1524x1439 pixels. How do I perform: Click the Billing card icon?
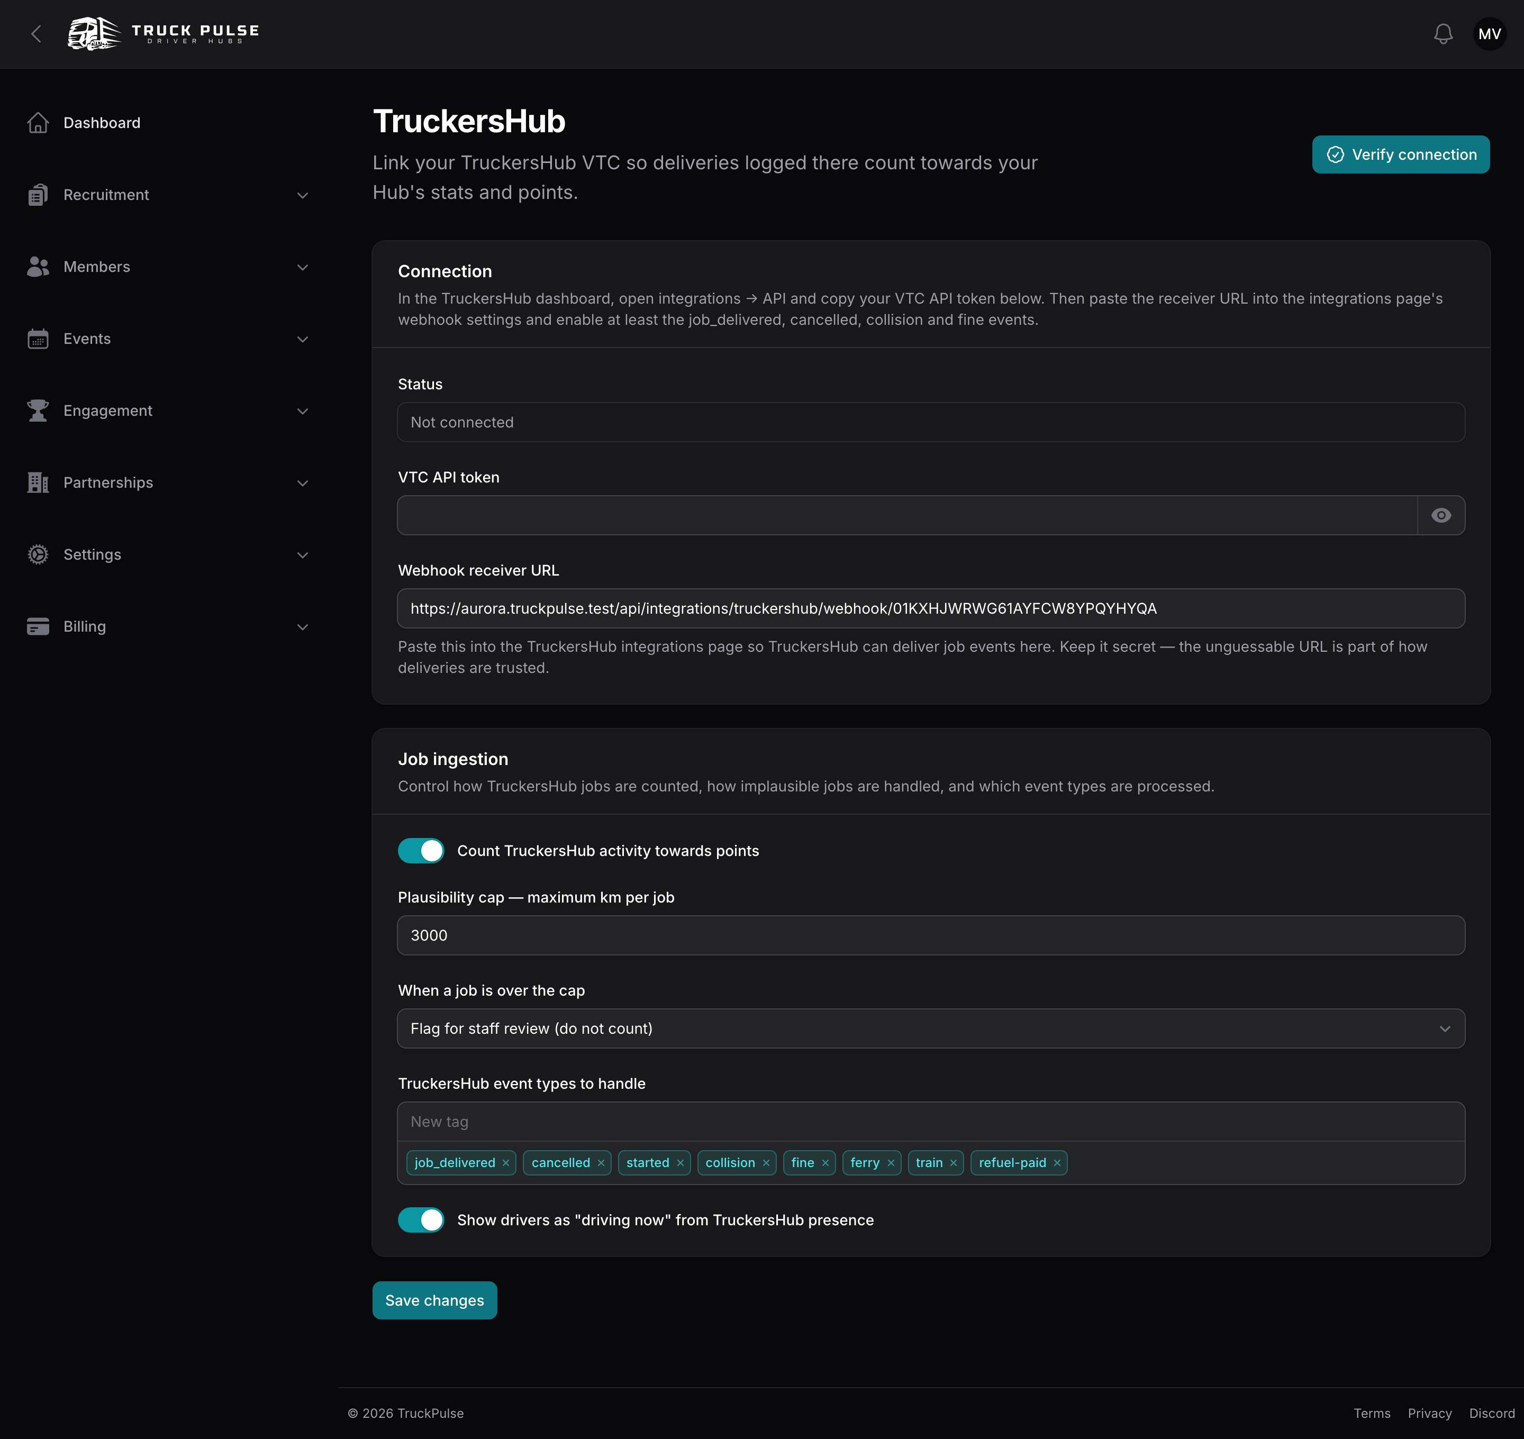(38, 627)
